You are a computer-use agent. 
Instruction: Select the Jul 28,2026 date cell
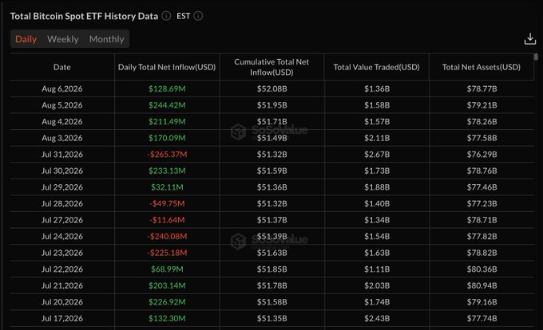pos(62,203)
